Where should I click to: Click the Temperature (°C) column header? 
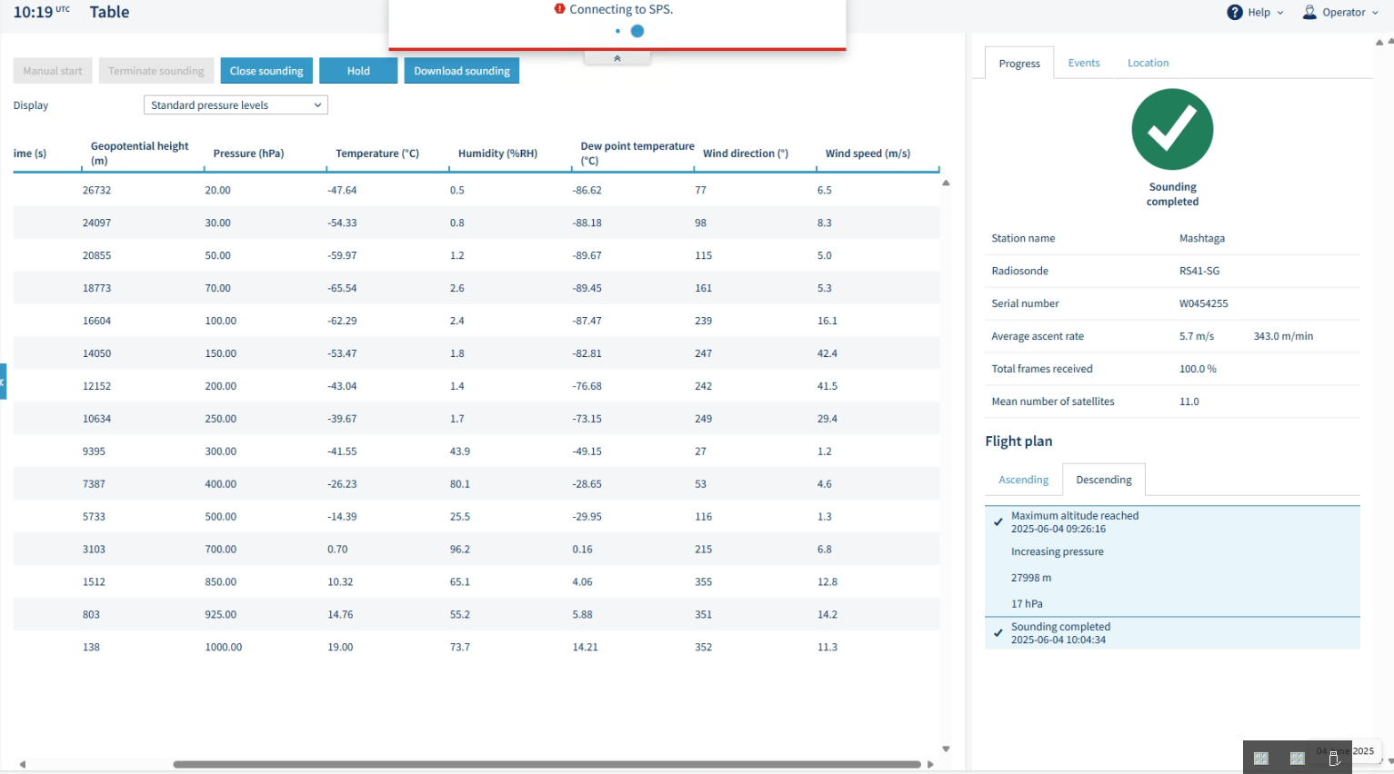(377, 154)
